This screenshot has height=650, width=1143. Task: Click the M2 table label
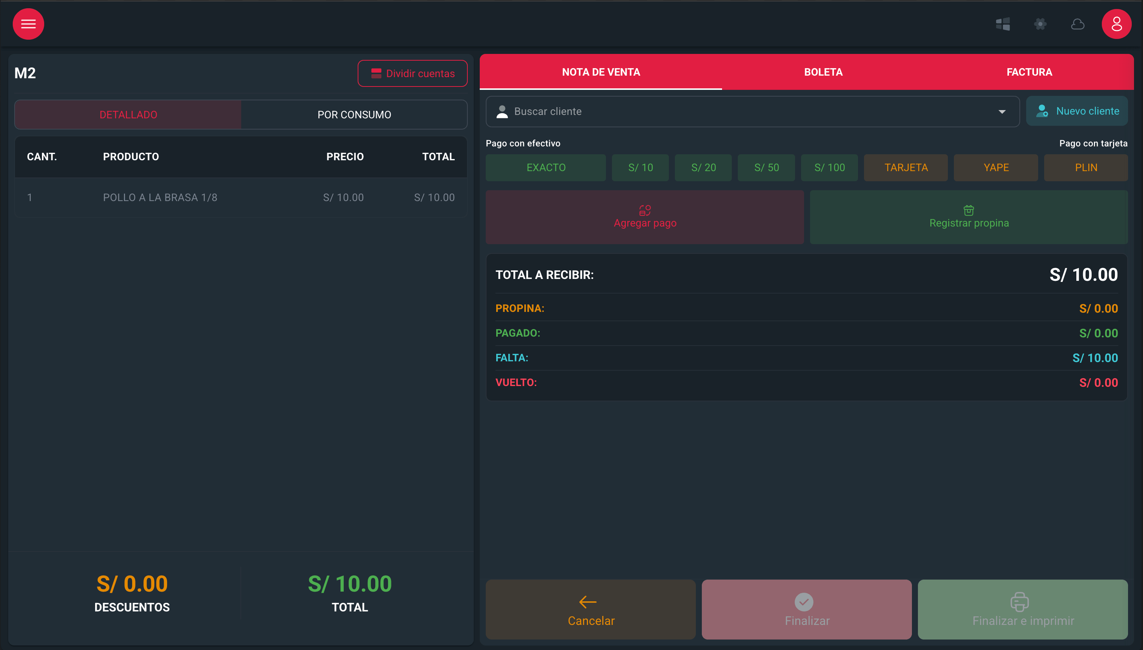[25, 73]
